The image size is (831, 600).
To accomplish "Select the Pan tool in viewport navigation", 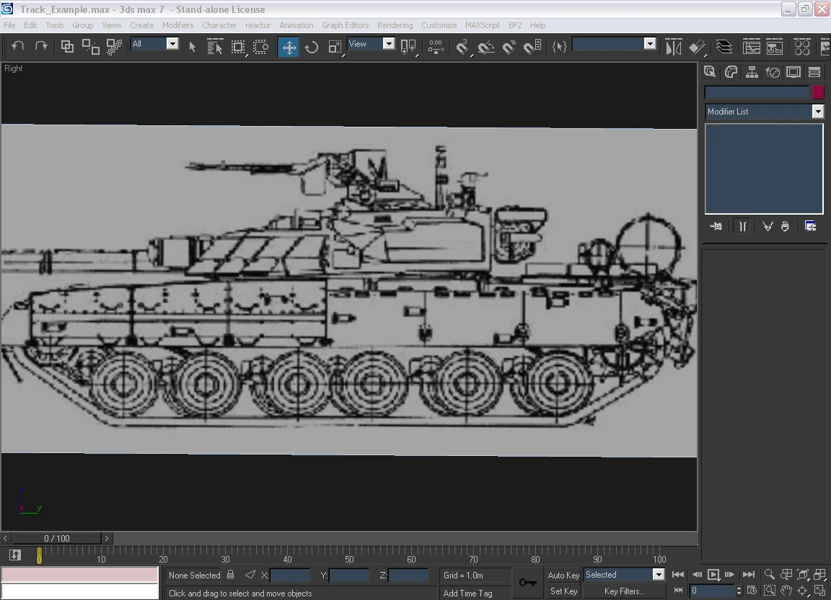I will pos(788,591).
